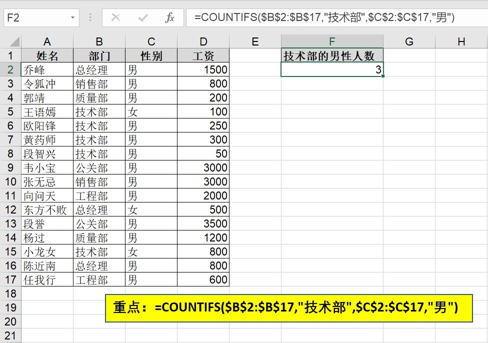The width and height of the screenshot is (488, 343).
Task: Select the cell 技术部的男性人数
Action: 332,55
